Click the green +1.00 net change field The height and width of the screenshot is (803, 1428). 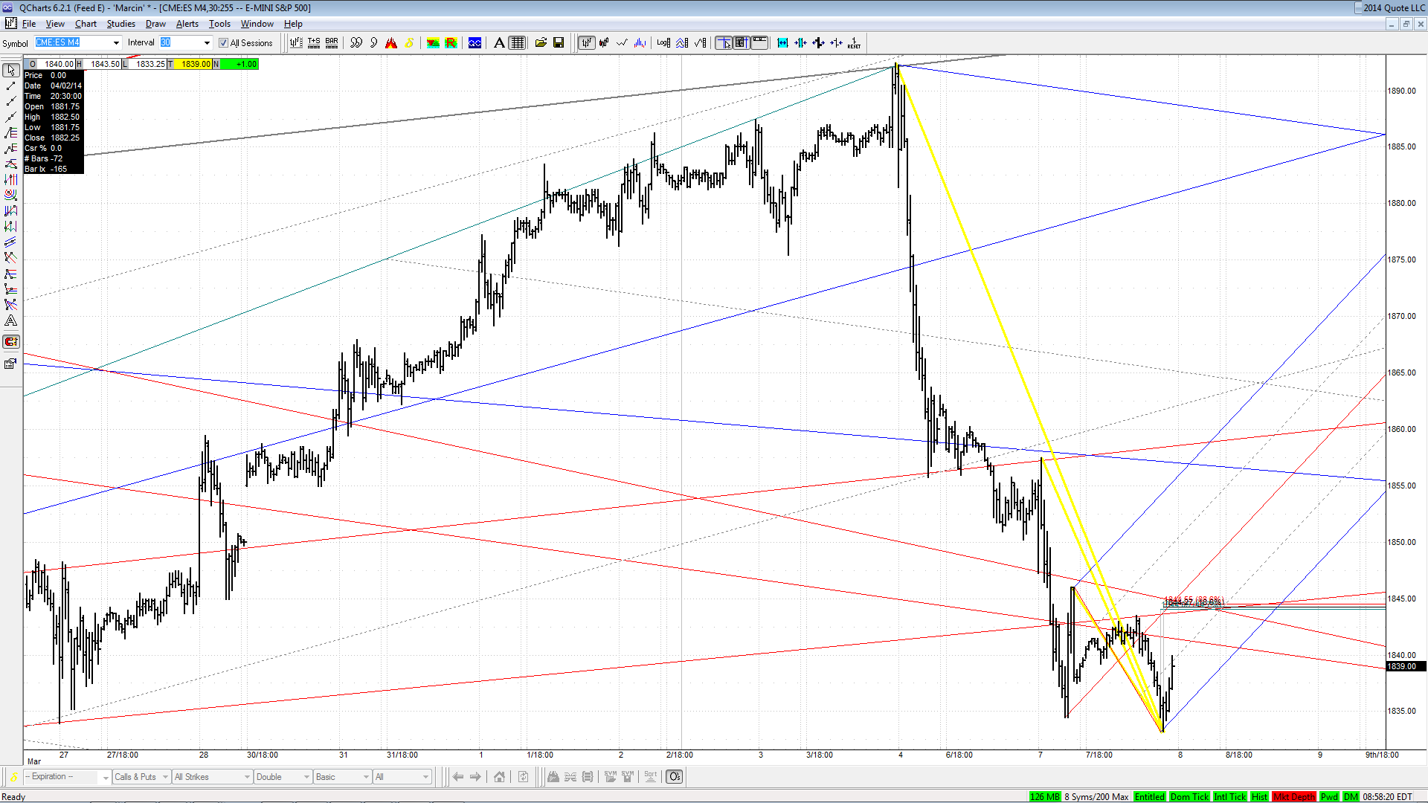[x=239, y=64]
